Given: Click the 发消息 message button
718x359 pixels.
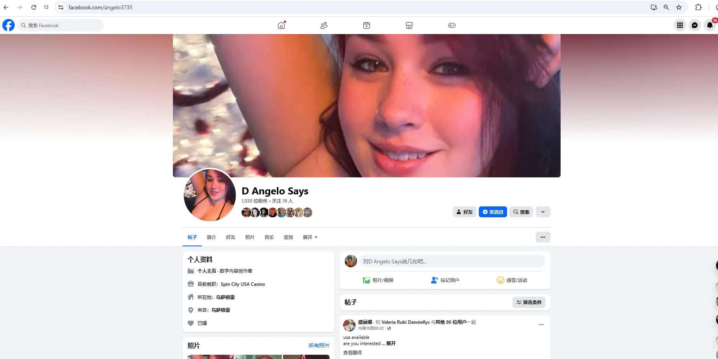Looking at the screenshot, I should pyautogui.click(x=493, y=212).
